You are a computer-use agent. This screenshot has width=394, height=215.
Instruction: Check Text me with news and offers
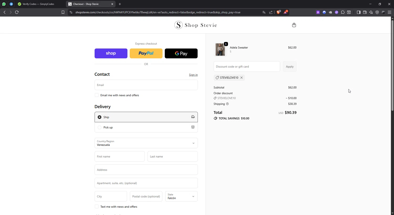97,207
